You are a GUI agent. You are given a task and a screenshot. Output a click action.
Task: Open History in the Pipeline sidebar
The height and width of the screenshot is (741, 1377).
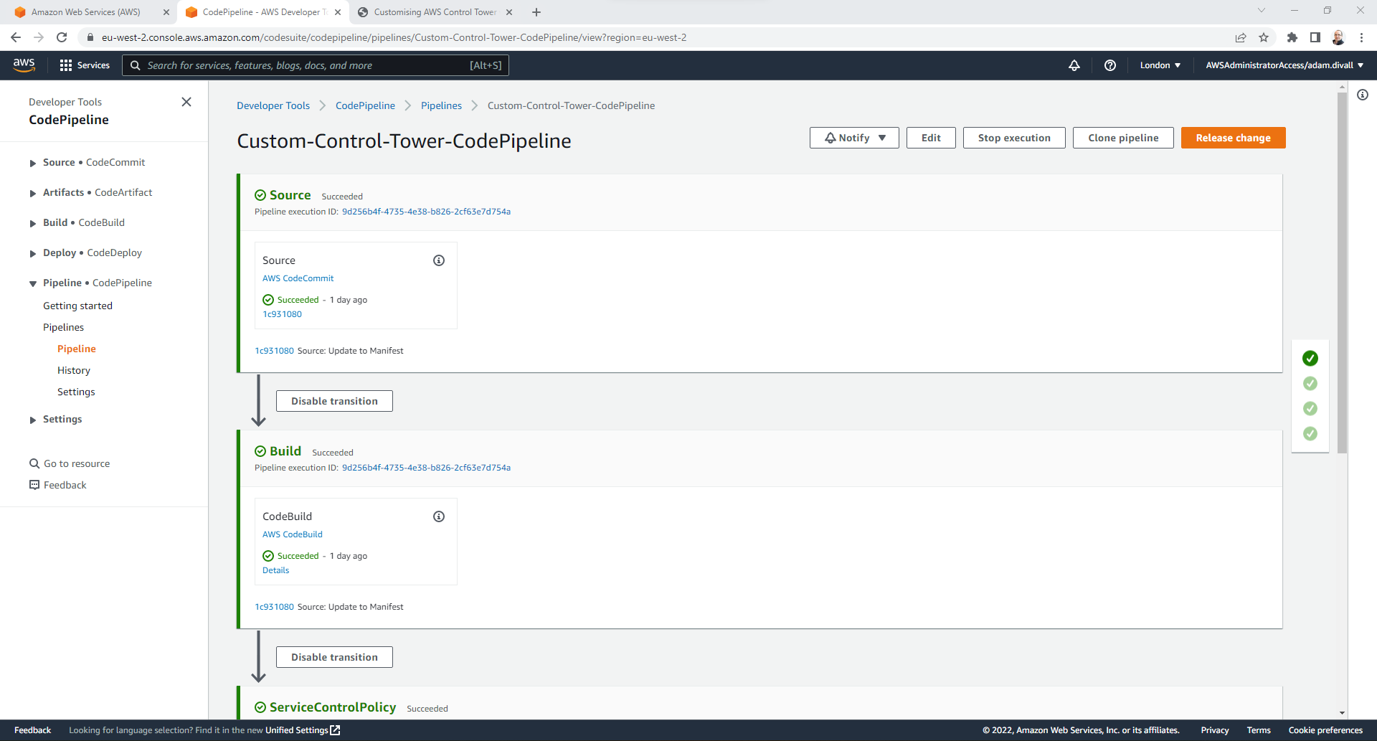click(73, 370)
